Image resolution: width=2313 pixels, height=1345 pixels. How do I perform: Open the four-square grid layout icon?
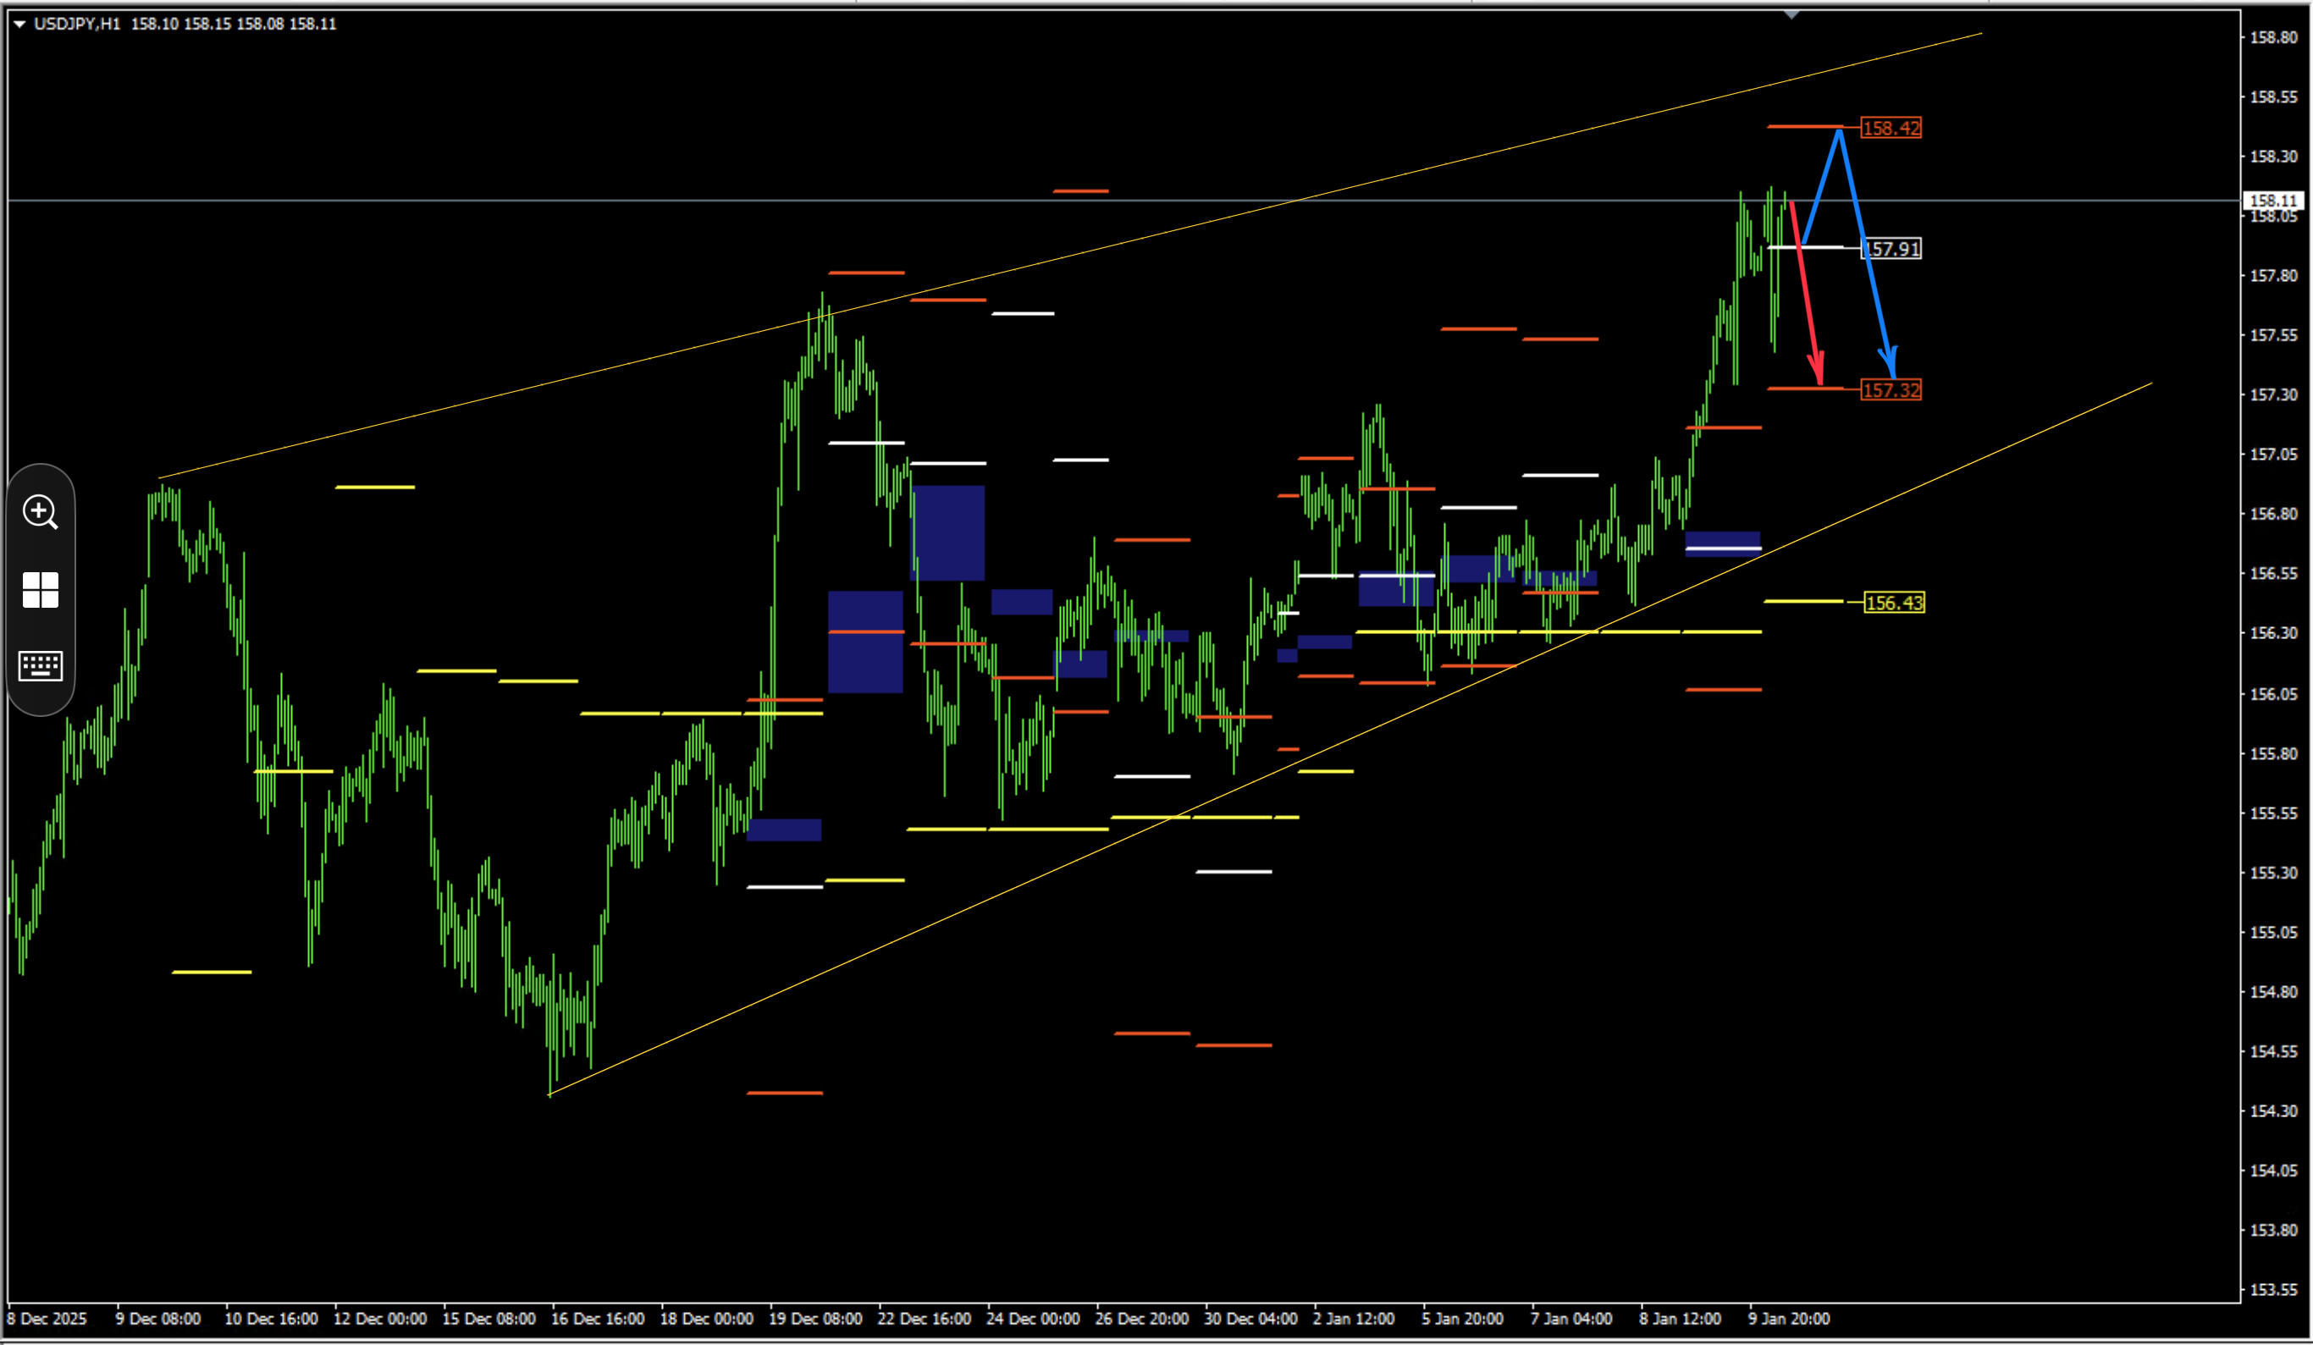point(41,590)
